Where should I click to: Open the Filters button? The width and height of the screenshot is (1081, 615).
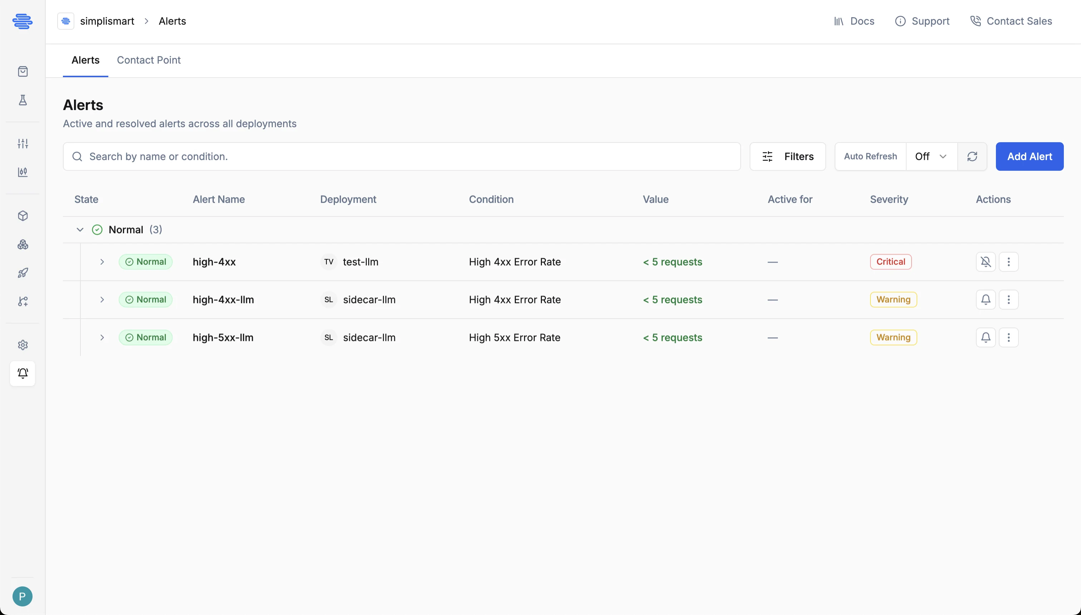(788, 157)
